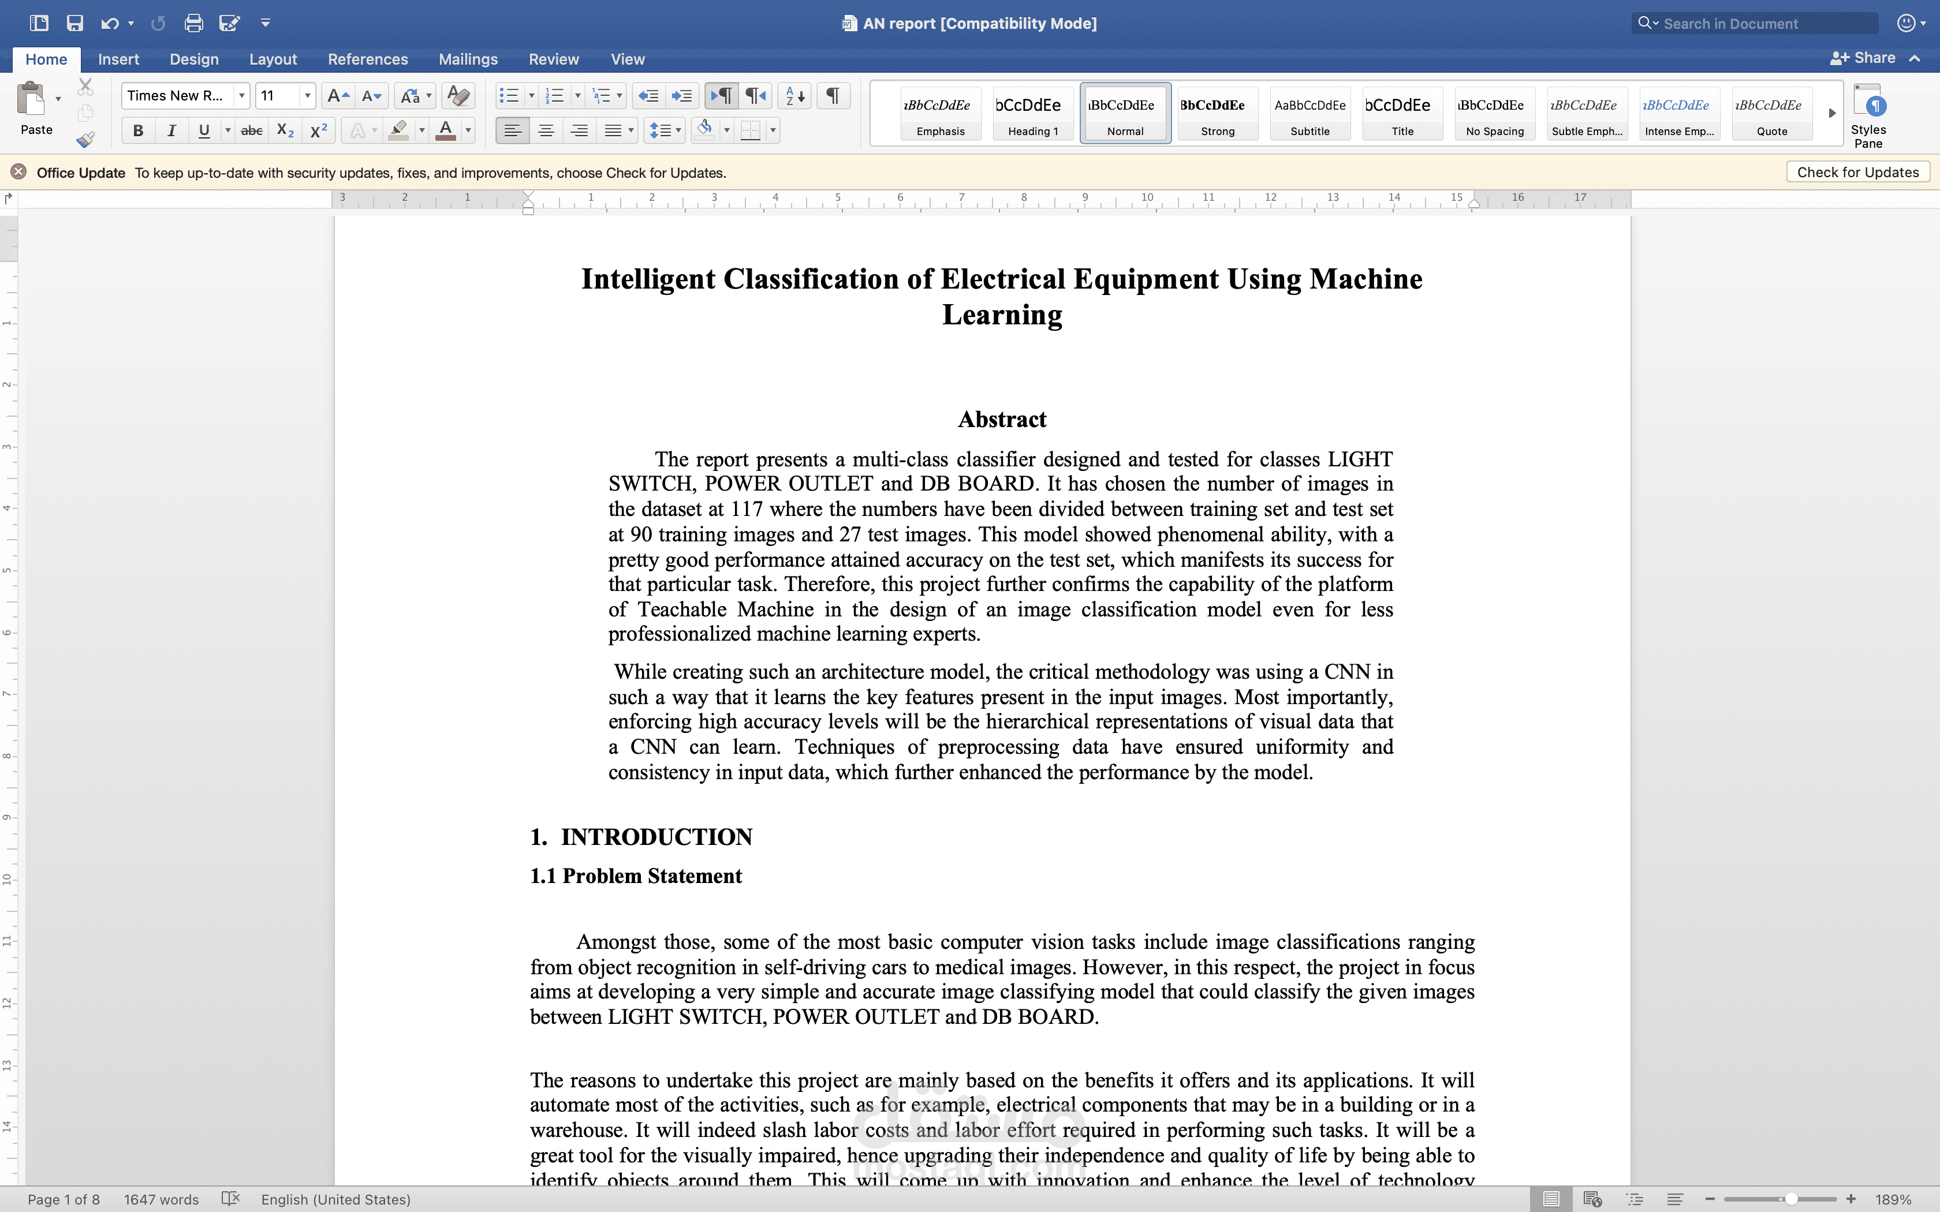
Task: Expand numbered list style dropdown arrow
Action: coord(578,96)
